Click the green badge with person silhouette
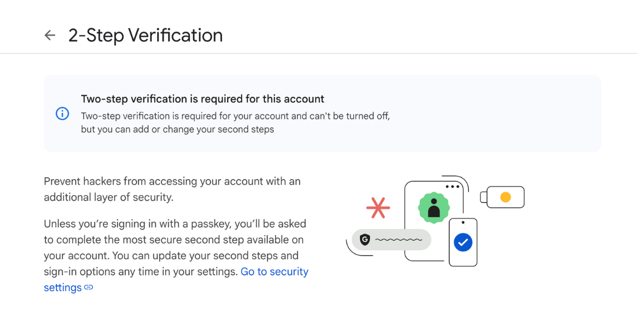Image resolution: width=637 pixels, height=333 pixels. click(434, 207)
